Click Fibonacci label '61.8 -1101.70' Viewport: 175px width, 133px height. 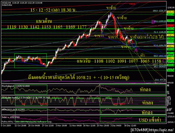click(160, 45)
